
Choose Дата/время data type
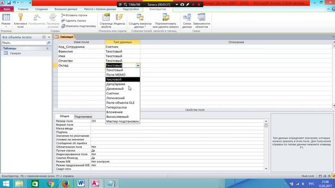click(122, 84)
